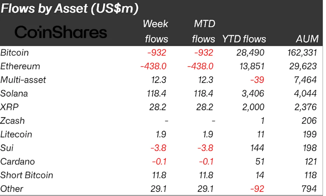Click Ethereum's YTD flows value 13,851
326x196 pixels.
252,66
